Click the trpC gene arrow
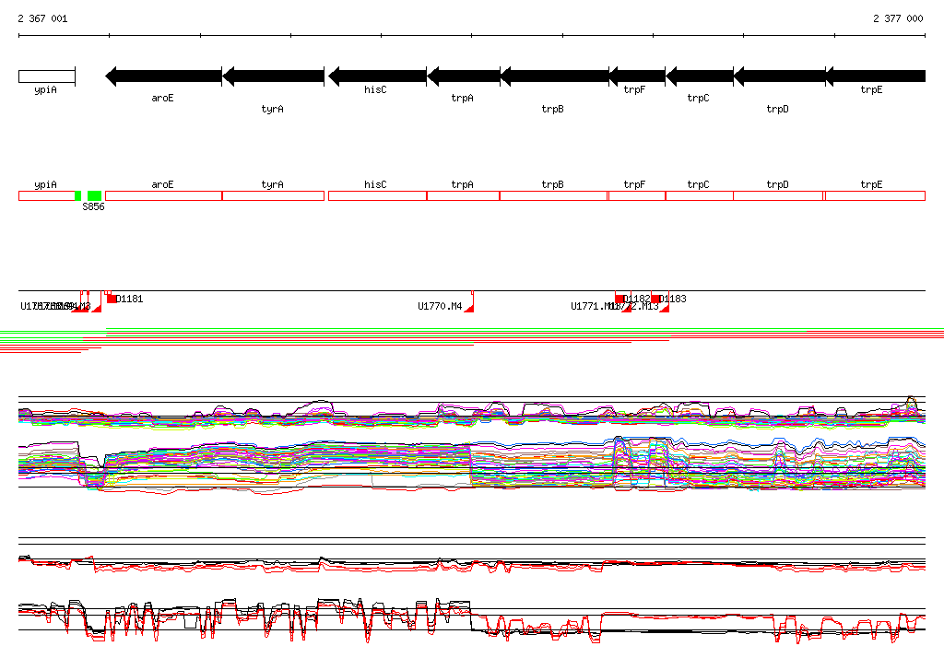Viewport: 944px width, 658px height. pyautogui.click(x=699, y=76)
